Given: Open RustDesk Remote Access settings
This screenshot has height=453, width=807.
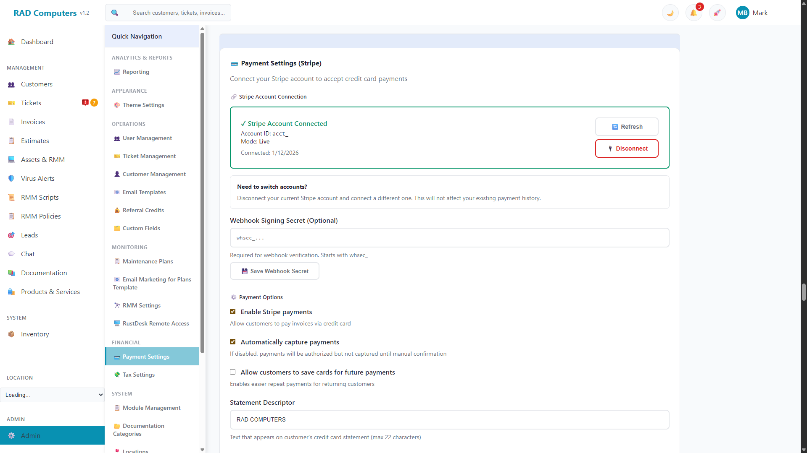Looking at the screenshot, I should point(156,323).
